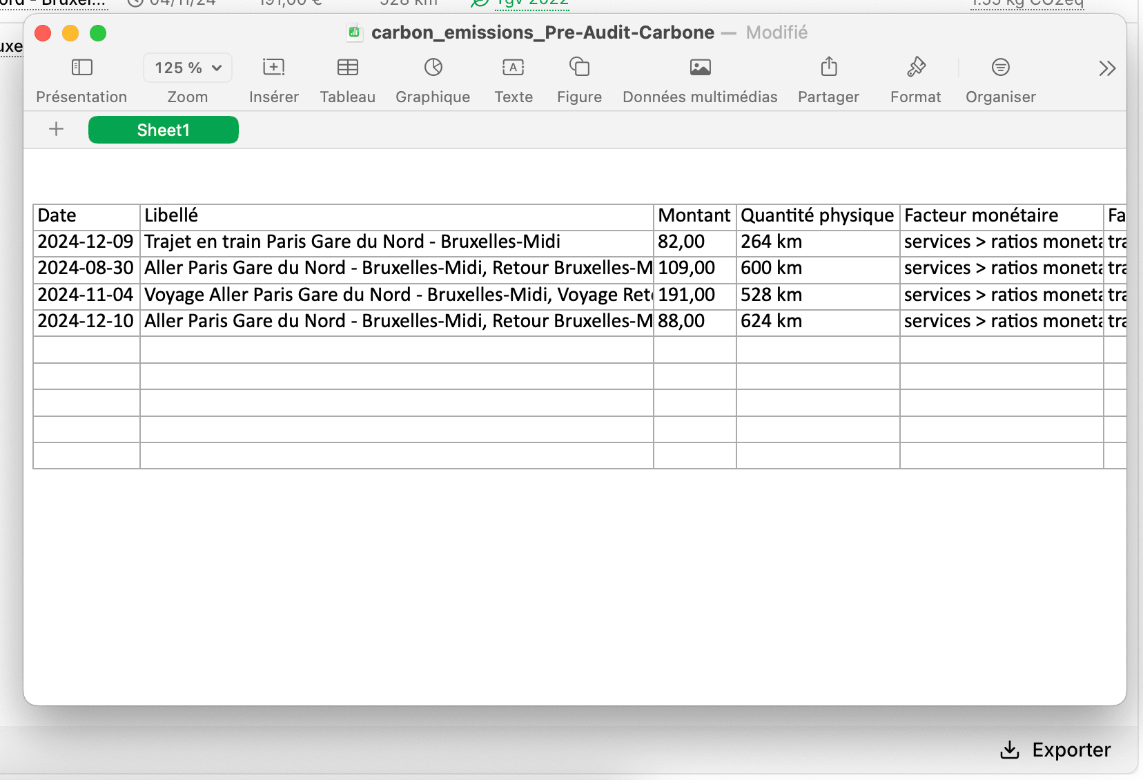
Task: Select the Quantité physique header cell
Action: tap(818, 217)
